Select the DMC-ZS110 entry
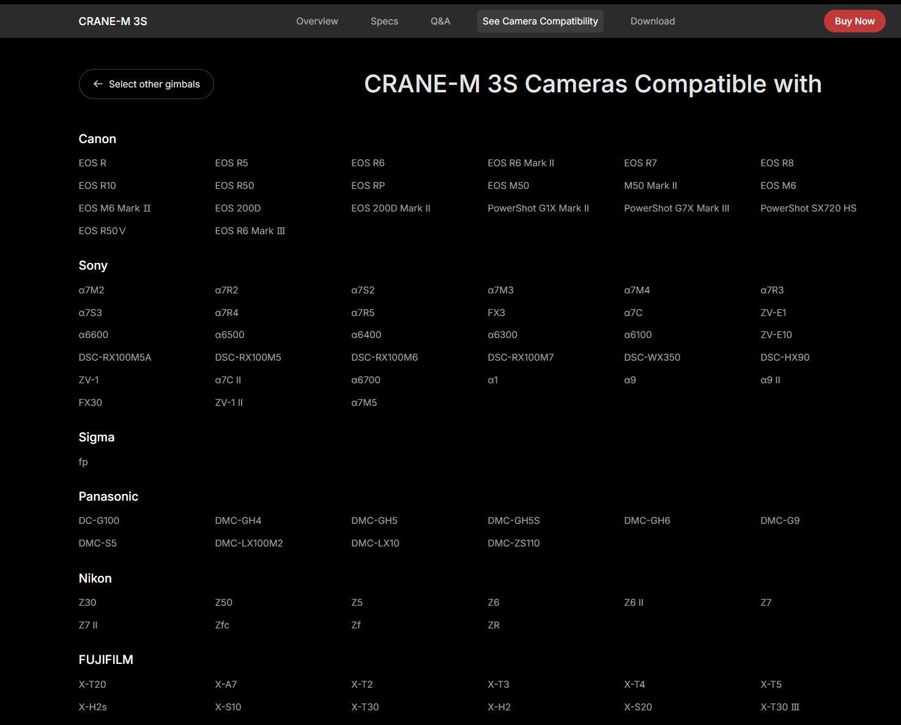The height and width of the screenshot is (725, 901). point(513,543)
